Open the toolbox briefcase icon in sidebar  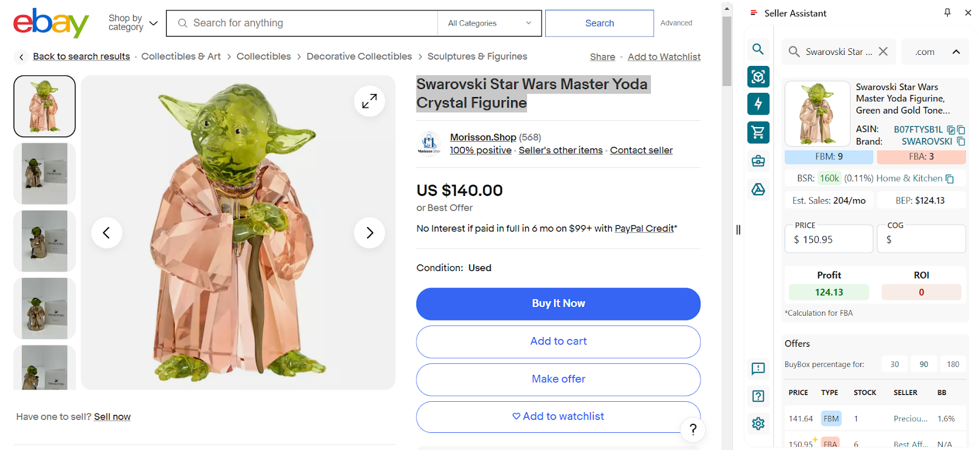[758, 161]
